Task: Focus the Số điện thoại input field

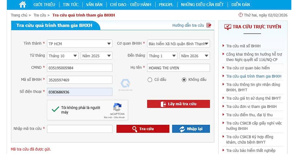Action: pos(79,92)
